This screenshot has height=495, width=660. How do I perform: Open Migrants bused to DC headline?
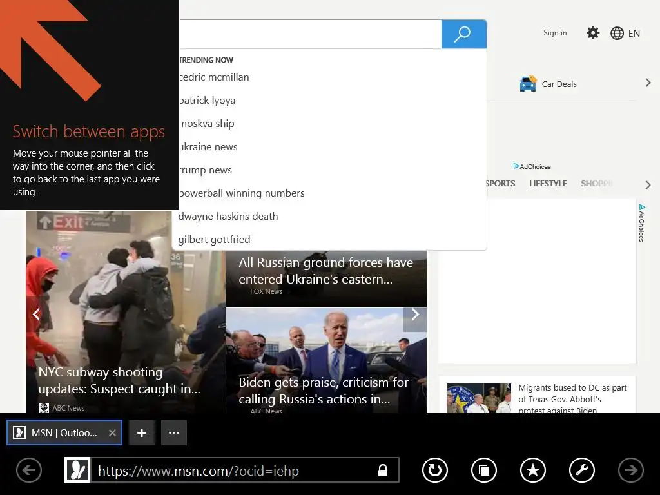point(572,398)
